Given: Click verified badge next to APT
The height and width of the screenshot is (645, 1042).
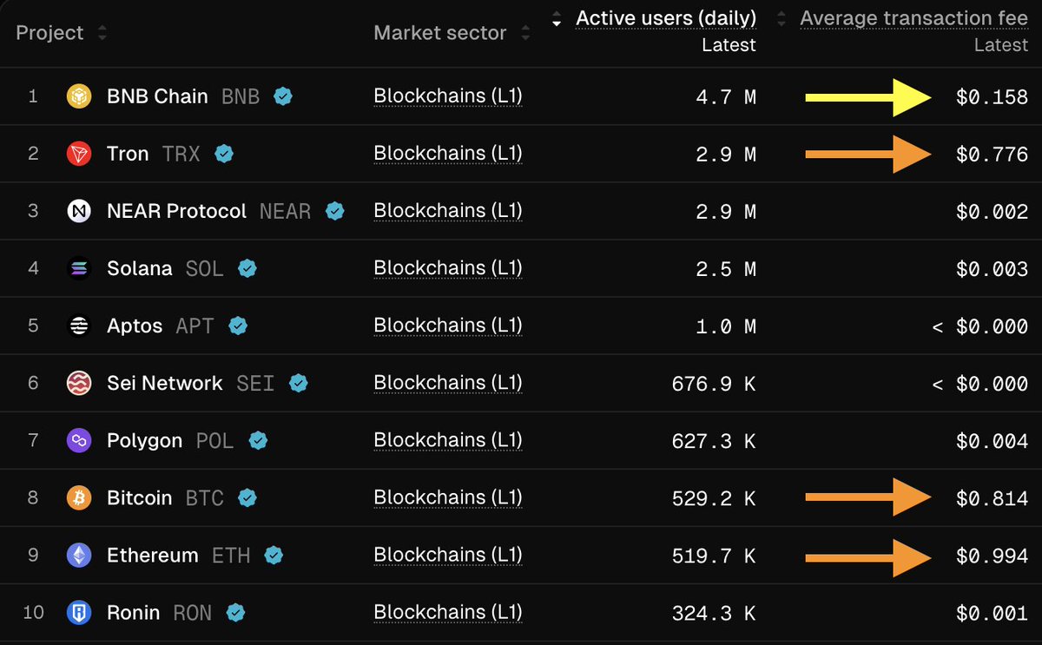Looking at the screenshot, I should click(238, 326).
